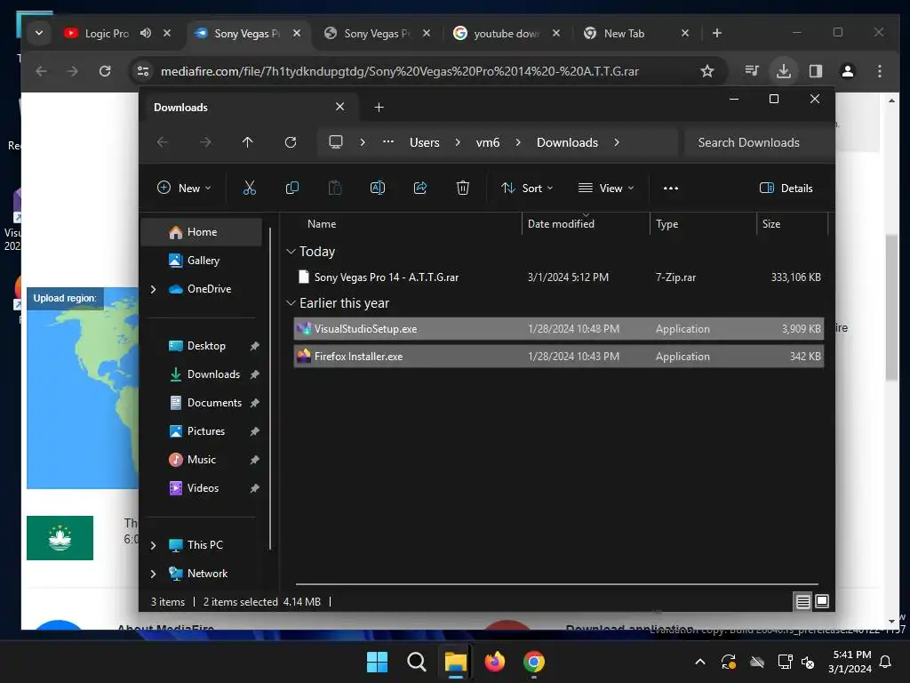
Task: Open Windows Start menu on taskbar
Action: click(x=377, y=662)
